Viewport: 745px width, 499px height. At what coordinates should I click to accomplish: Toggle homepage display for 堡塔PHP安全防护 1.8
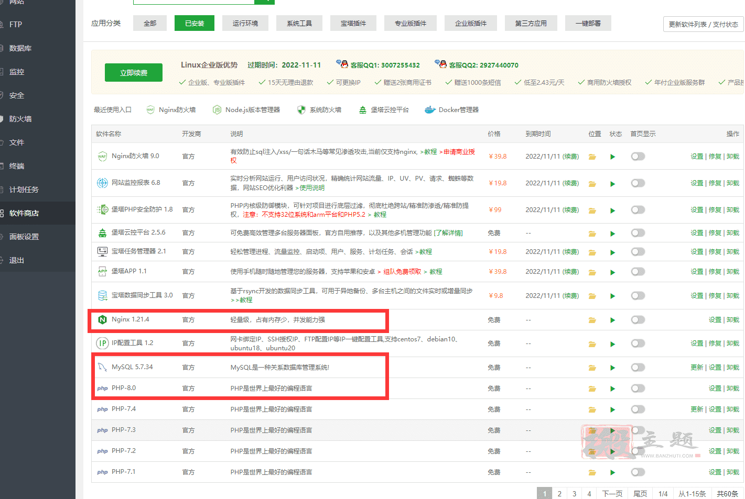tap(638, 210)
